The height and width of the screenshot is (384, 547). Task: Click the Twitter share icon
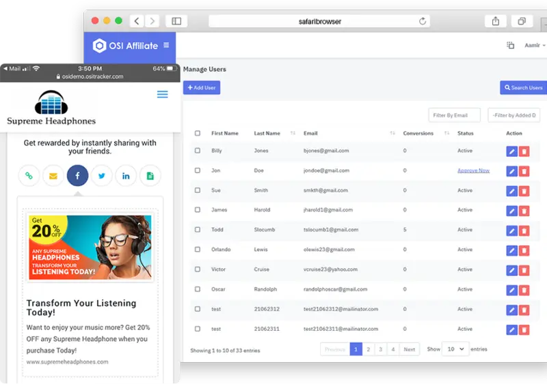pos(102,176)
